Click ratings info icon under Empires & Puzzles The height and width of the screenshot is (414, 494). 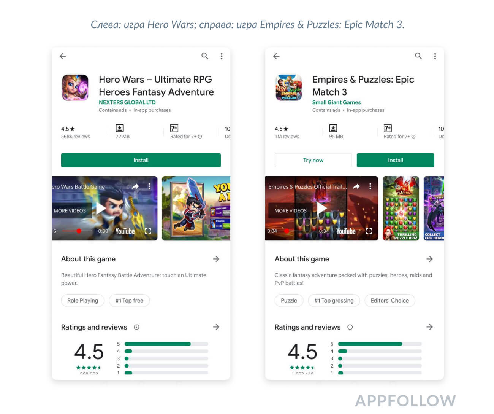[x=350, y=327]
